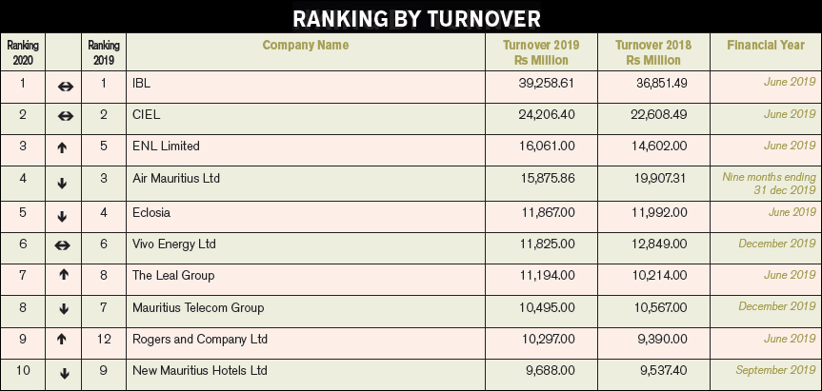Screen dimensions: 822x391
Task: Click the up arrow icon for Rogers and Company Ltd
Action: 62,340
